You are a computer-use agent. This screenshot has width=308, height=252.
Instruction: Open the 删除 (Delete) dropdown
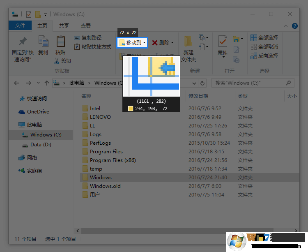click(x=163, y=43)
